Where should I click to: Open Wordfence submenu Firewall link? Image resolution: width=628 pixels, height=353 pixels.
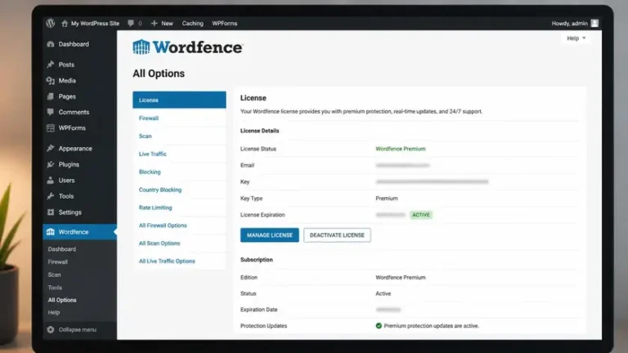[58, 261]
